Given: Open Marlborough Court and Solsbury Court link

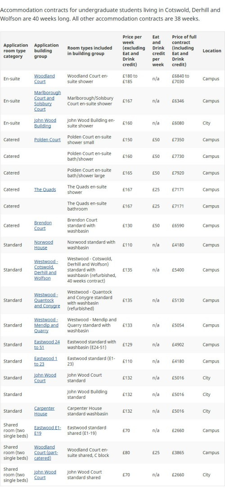Looking at the screenshot, I should coord(48,101).
